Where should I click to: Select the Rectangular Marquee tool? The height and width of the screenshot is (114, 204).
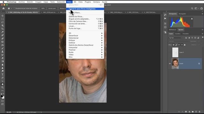3,19
